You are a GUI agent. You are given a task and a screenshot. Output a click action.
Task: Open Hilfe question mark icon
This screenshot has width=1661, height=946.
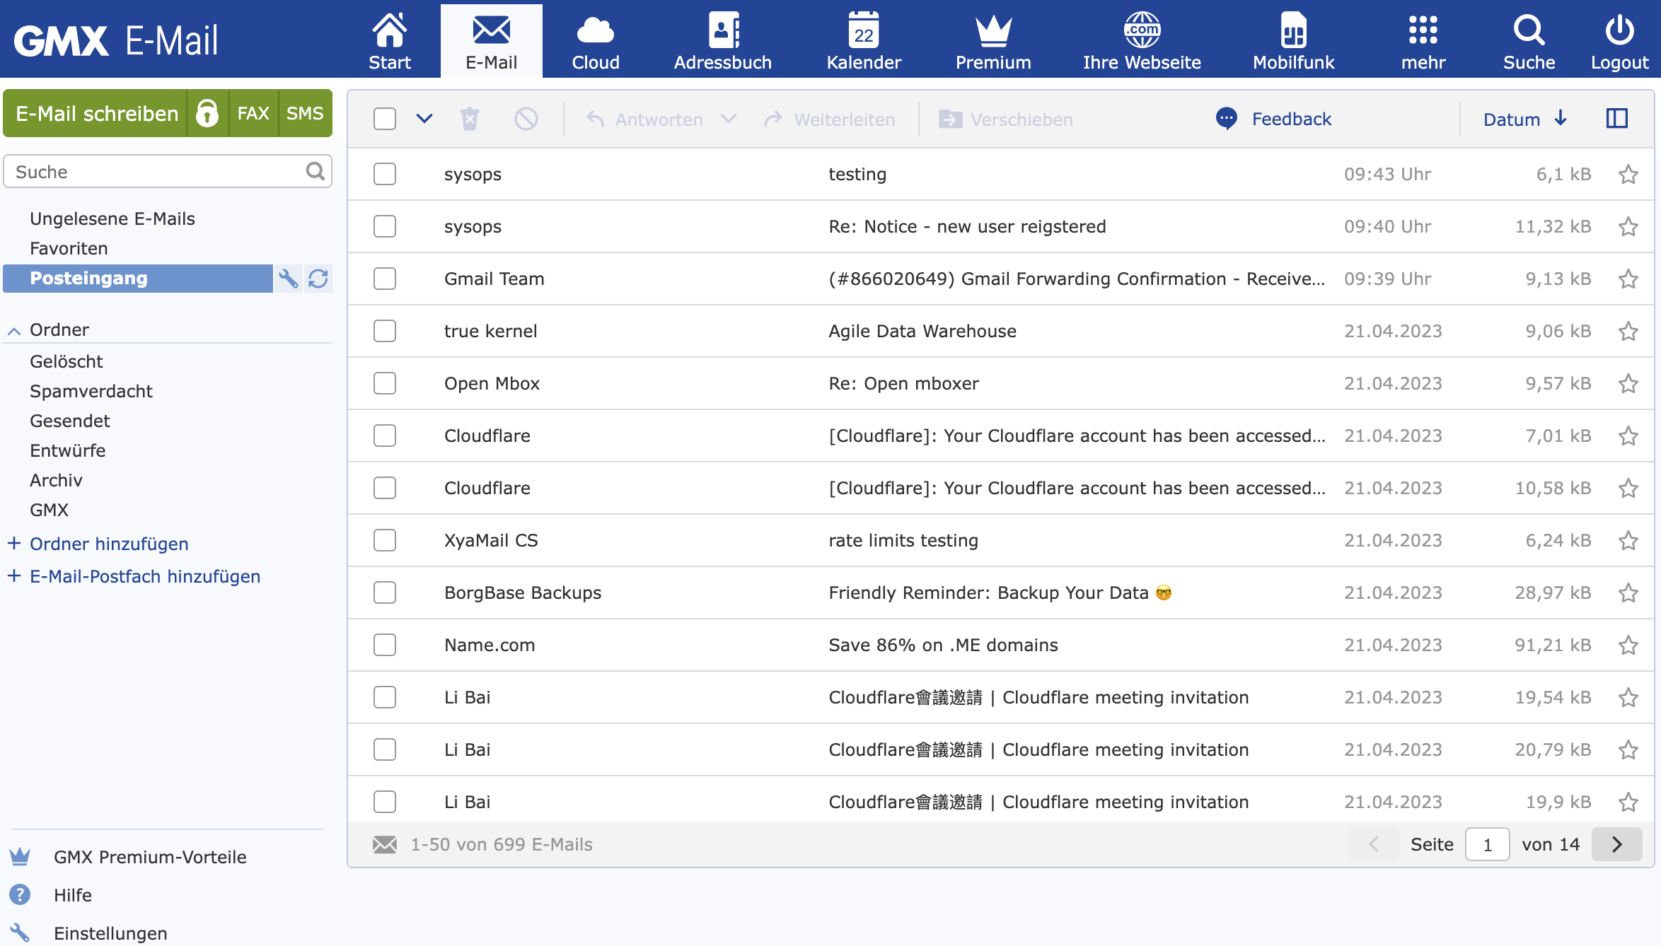pos(20,895)
